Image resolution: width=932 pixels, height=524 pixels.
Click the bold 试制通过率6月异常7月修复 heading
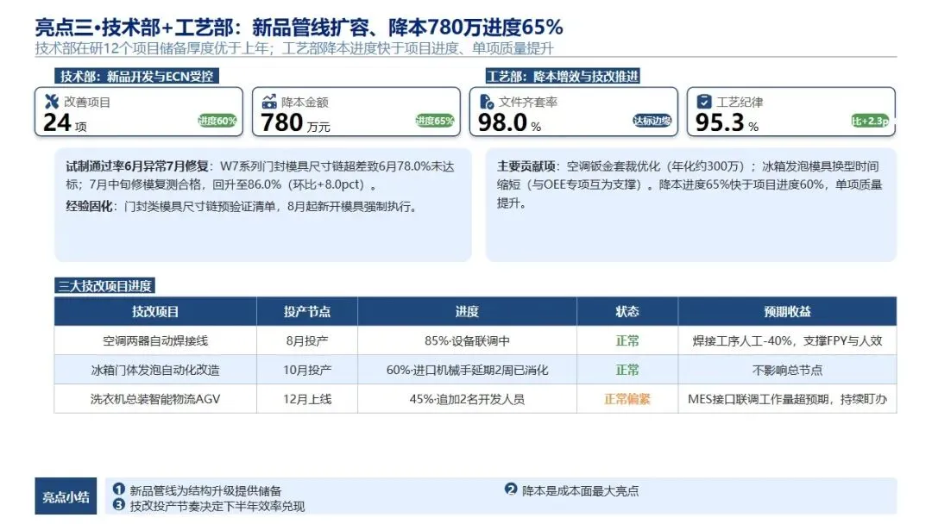[x=137, y=166]
